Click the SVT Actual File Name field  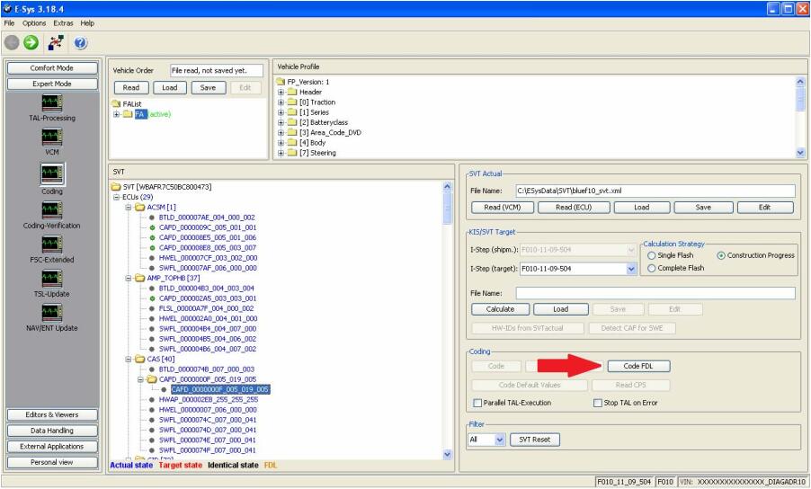point(655,191)
